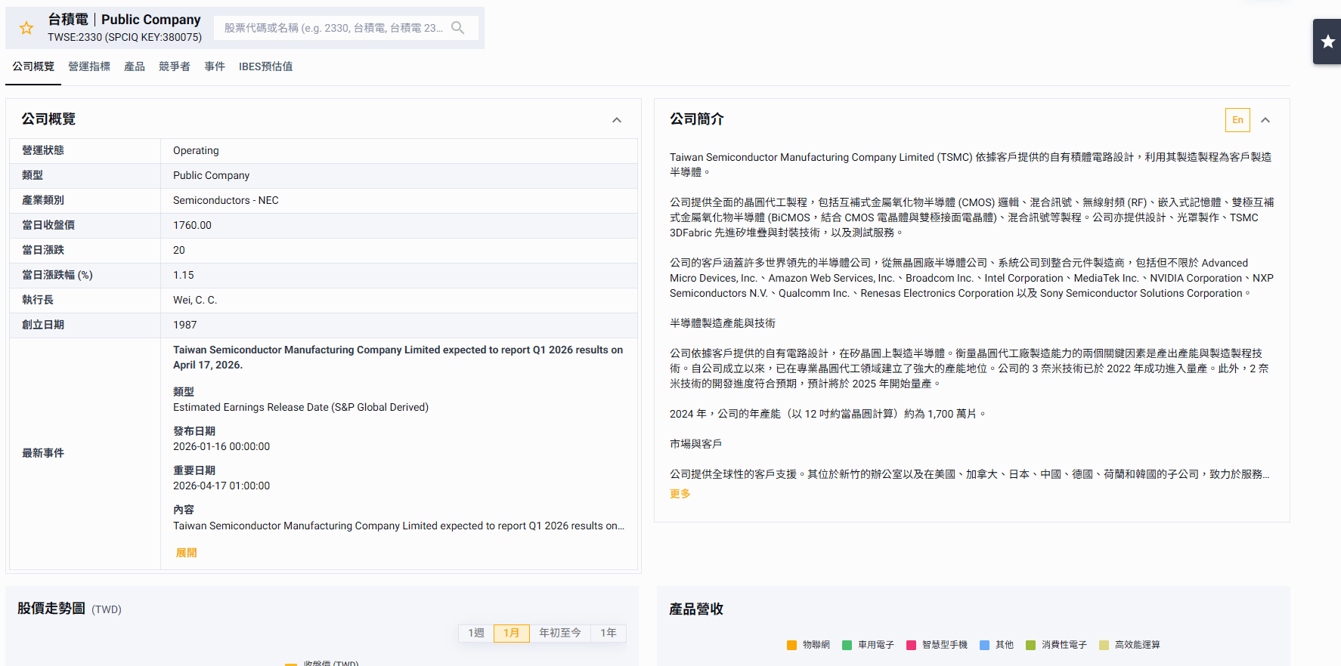
Task: Go to the 競爭者 tab
Action: pos(175,66)
